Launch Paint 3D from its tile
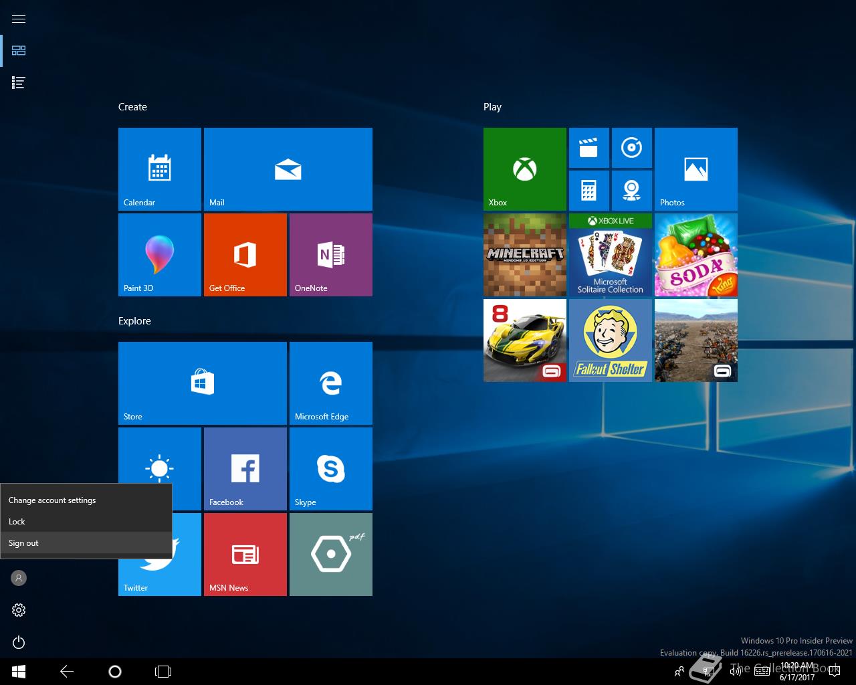Screen dimensions: 856x685 (160, 255)
